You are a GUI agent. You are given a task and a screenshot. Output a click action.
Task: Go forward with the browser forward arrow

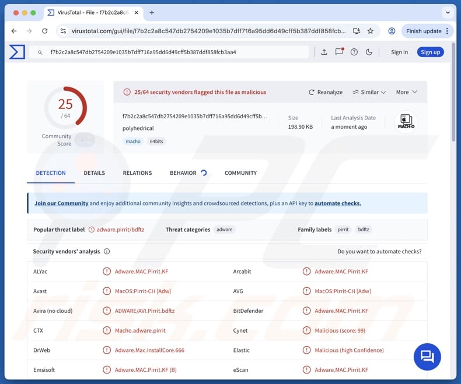[x=29, y=31]
